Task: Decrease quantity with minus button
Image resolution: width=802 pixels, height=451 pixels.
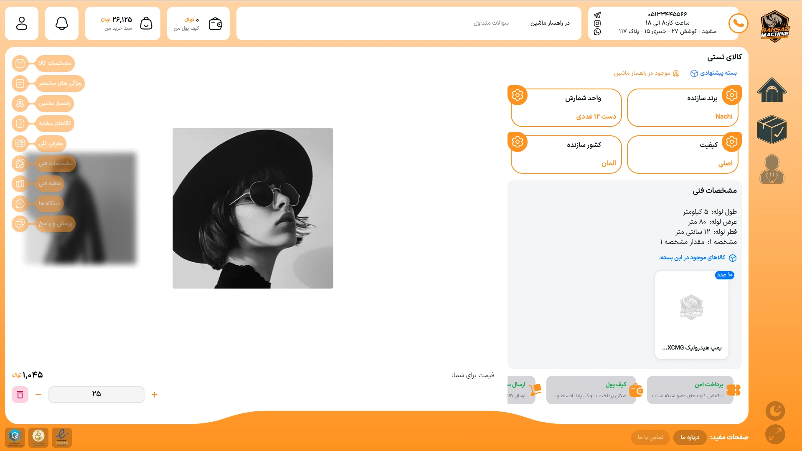Action: (38, 395)
